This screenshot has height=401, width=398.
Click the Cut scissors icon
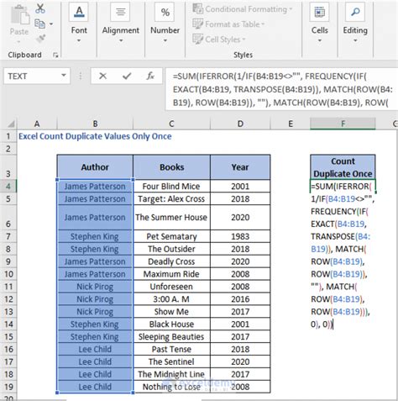(40, 8)
